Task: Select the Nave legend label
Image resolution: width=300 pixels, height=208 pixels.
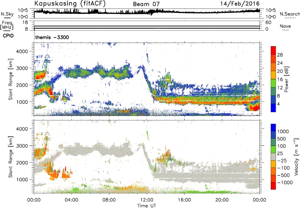Action: 285,26
